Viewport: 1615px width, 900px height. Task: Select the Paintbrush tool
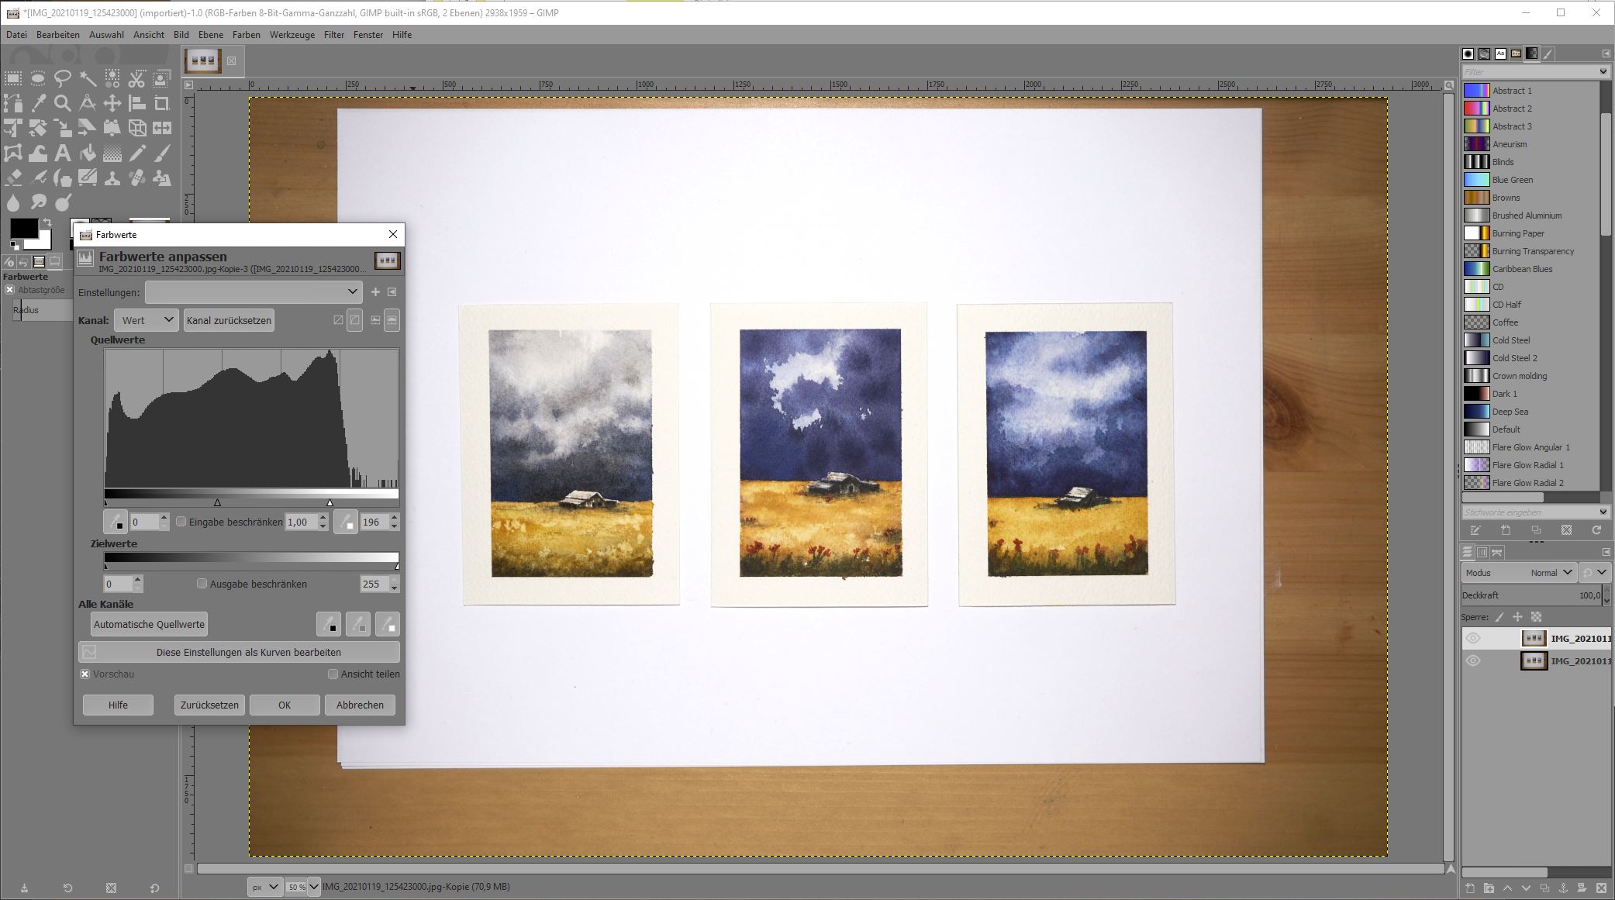click(x=161, y=153)
